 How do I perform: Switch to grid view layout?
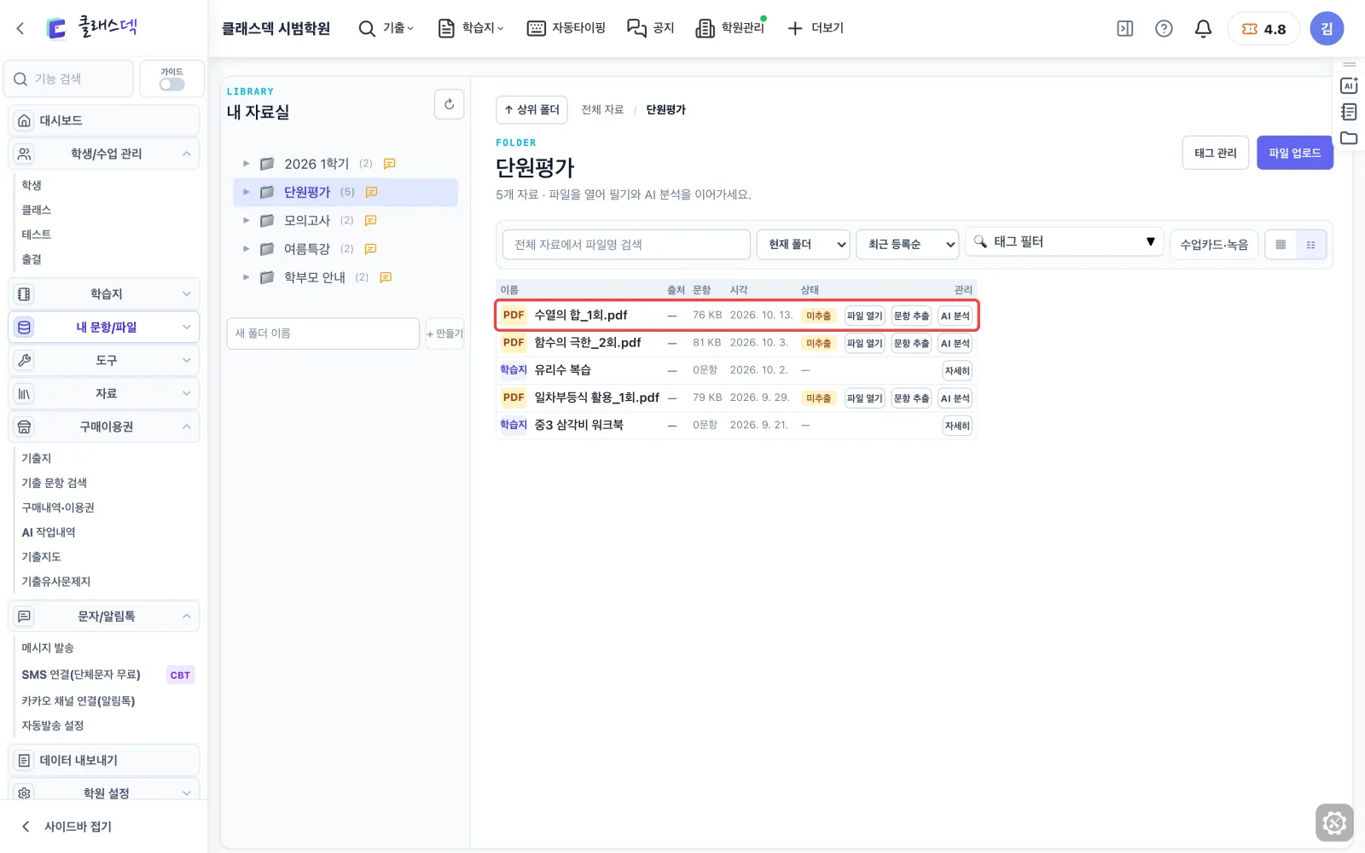point(1281,245)
